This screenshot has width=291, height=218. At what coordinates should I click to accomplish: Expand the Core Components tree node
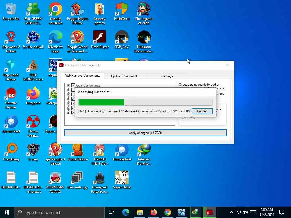pos(68,85)
